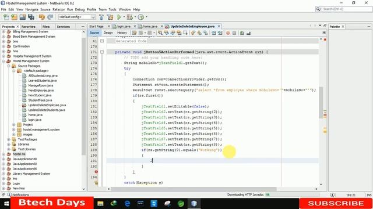Click the New File toolbar icon
Image resolution: width=373 pixels, height=209 pixels.
[6, 17]
